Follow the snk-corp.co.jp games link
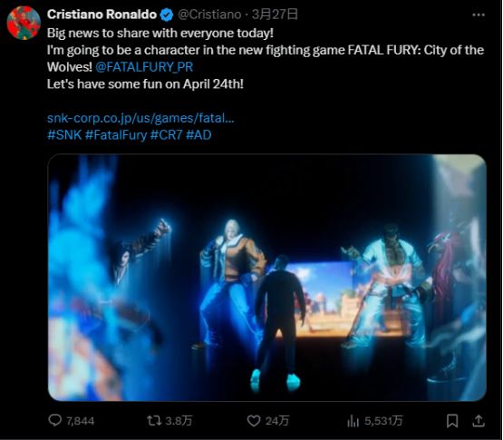The image size is (503, 440). click(x=140, y=118)
